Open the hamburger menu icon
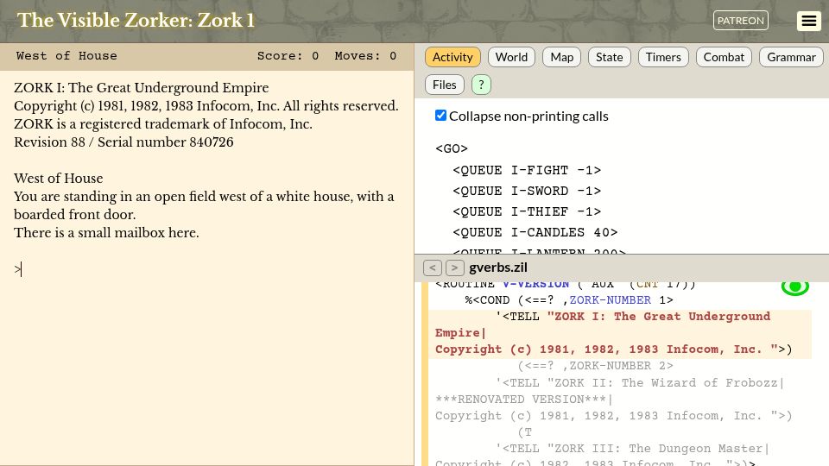 click(809, 21)
